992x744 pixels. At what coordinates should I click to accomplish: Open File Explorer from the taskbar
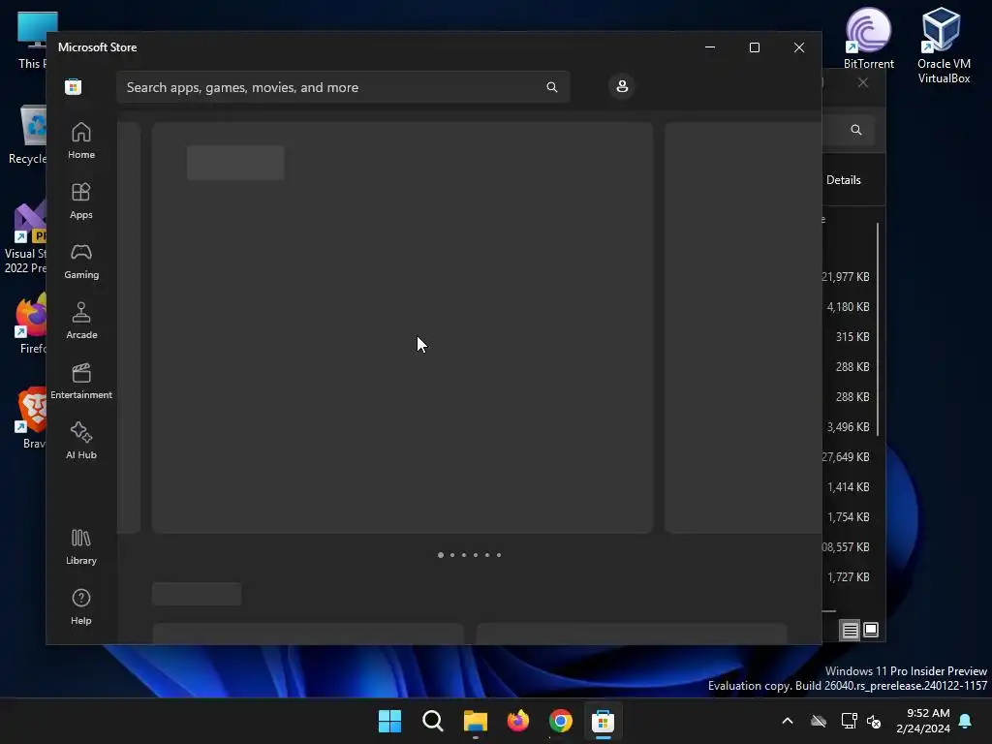point(475,721)
